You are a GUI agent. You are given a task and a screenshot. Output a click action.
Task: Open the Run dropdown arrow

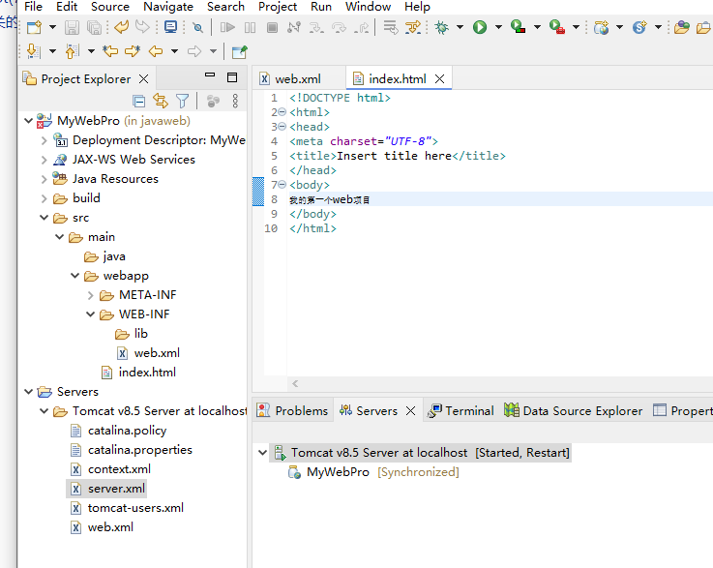pyautogui.click(x=498, y=27)
